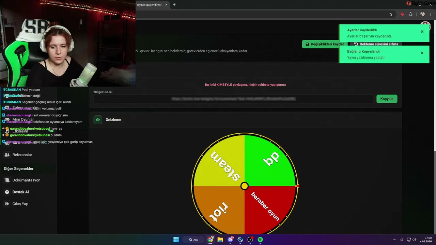This screenshot has width=436, height=245.
Task: Click the Çıkış Yap logout icon
Action: (7, 204)
